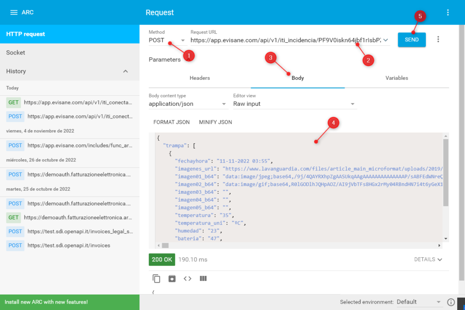This screenshot has height=310, width=465.
Task: Open the Editor view dropdown
Action: tap(294, 104)
